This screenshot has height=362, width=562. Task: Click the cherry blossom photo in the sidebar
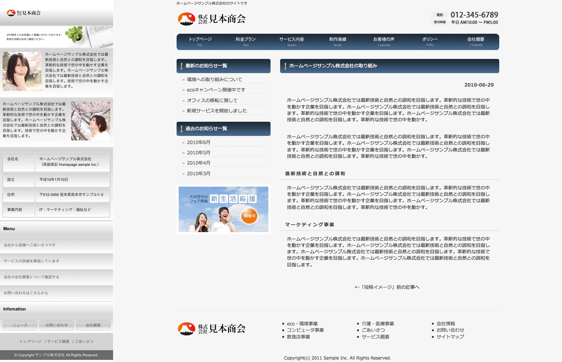(x=90, y=121)
